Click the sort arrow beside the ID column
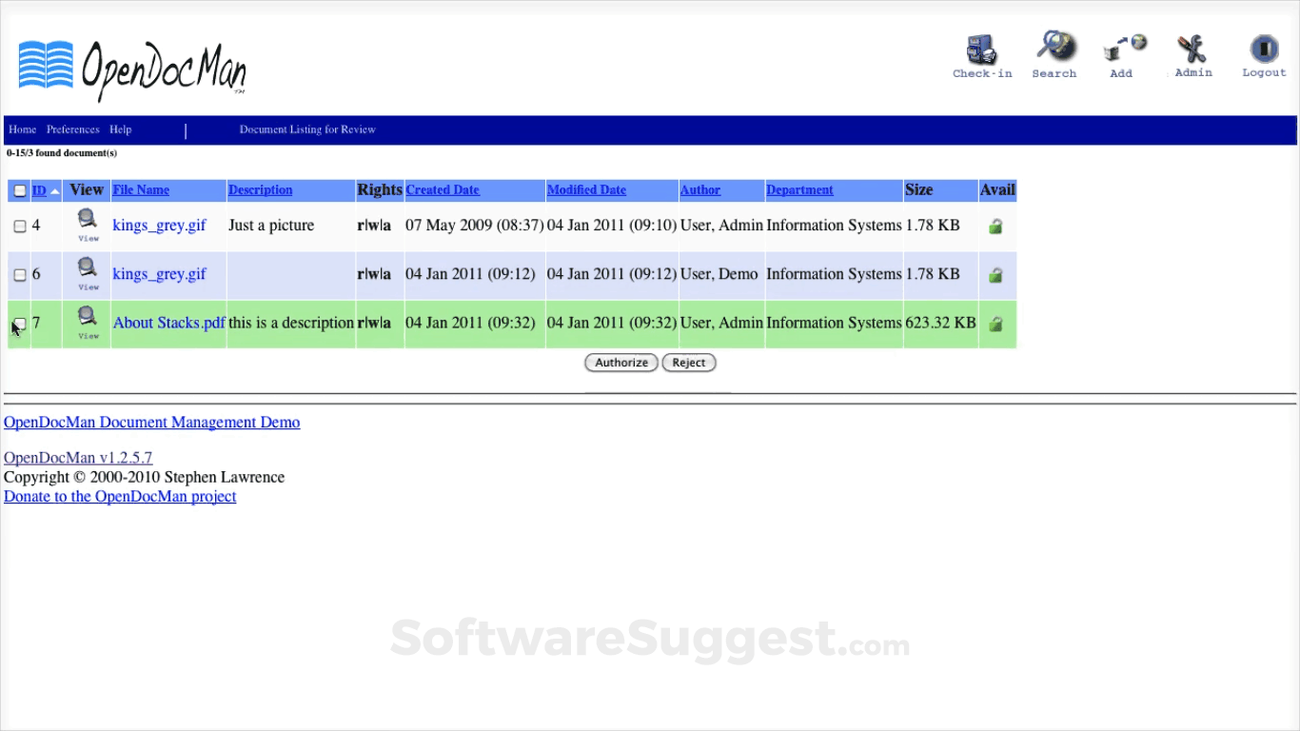The width and height of the screenshot is (1300, 731). pyautogui.click(x=55, y=190)
